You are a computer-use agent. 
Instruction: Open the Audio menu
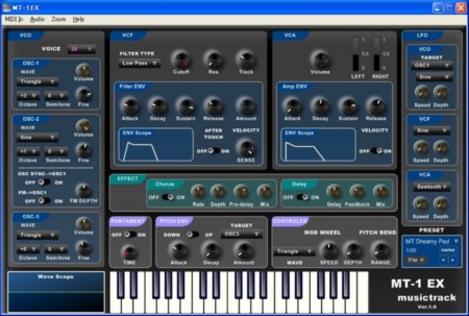[37, 19]
